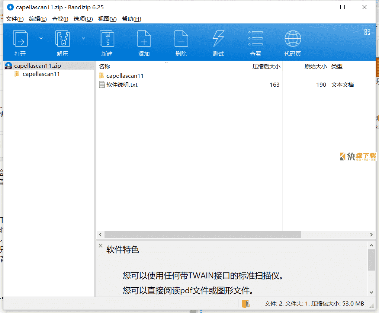This screenshot has height=313, width=379.
Task: Click the archive icon in status bar
Action: tap(245, 304)
